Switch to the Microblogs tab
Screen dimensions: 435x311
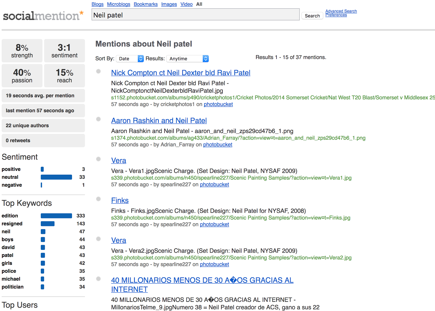point(119,4)
